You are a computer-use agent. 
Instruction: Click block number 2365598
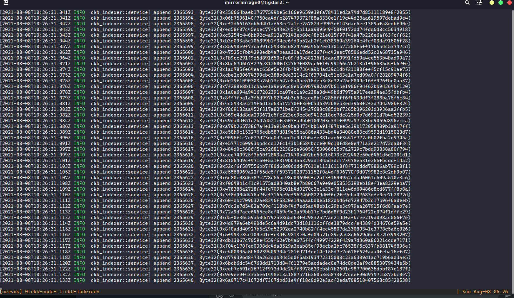[x=184, y=41]
